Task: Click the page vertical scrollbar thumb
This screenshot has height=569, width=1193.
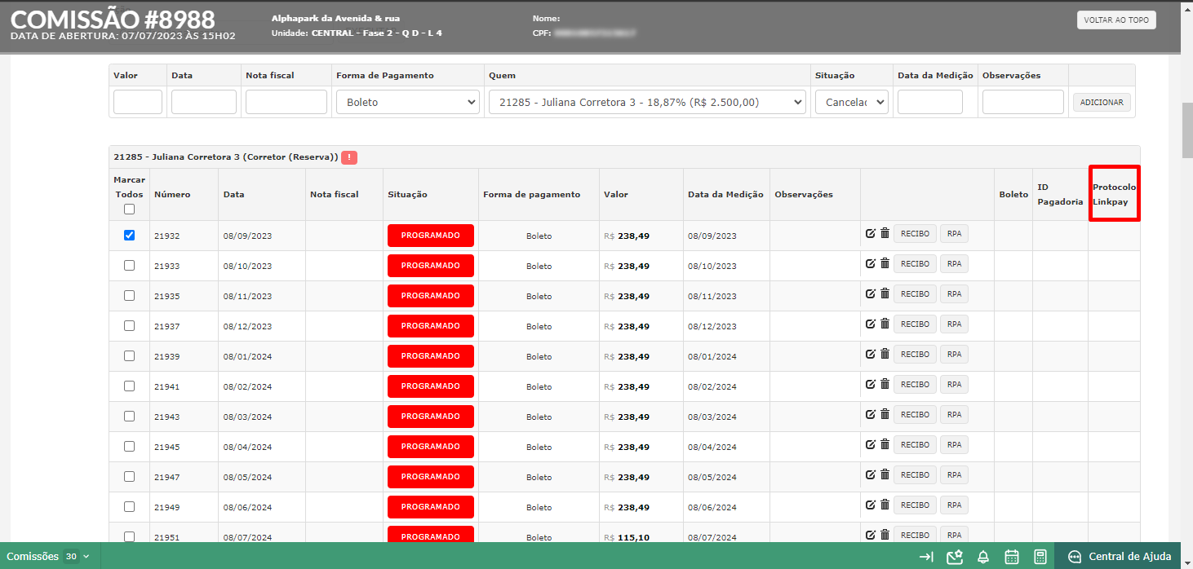Action: (1187, 130)
